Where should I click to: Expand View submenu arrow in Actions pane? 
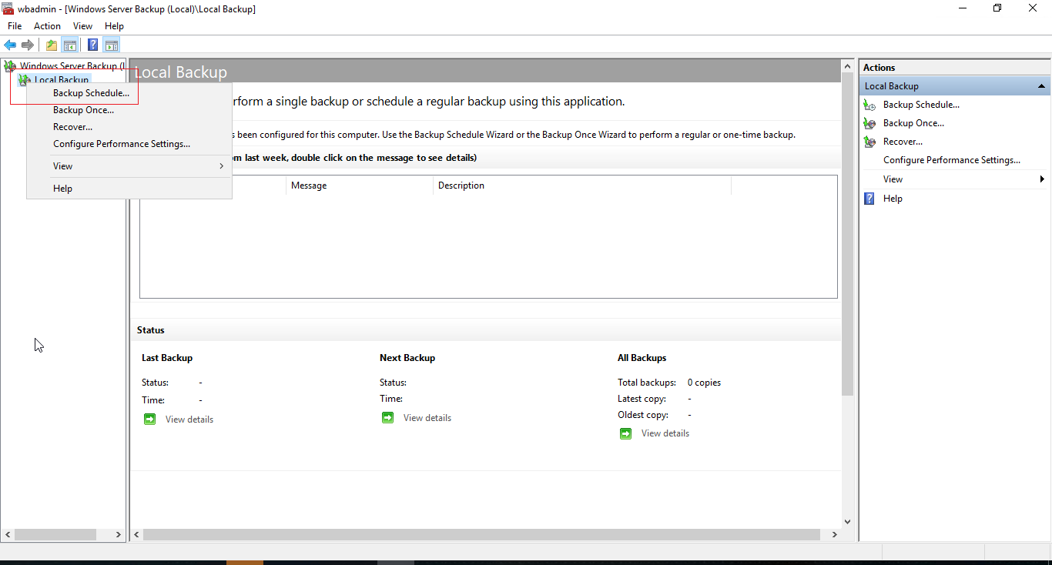click(x=1042, y=179)
